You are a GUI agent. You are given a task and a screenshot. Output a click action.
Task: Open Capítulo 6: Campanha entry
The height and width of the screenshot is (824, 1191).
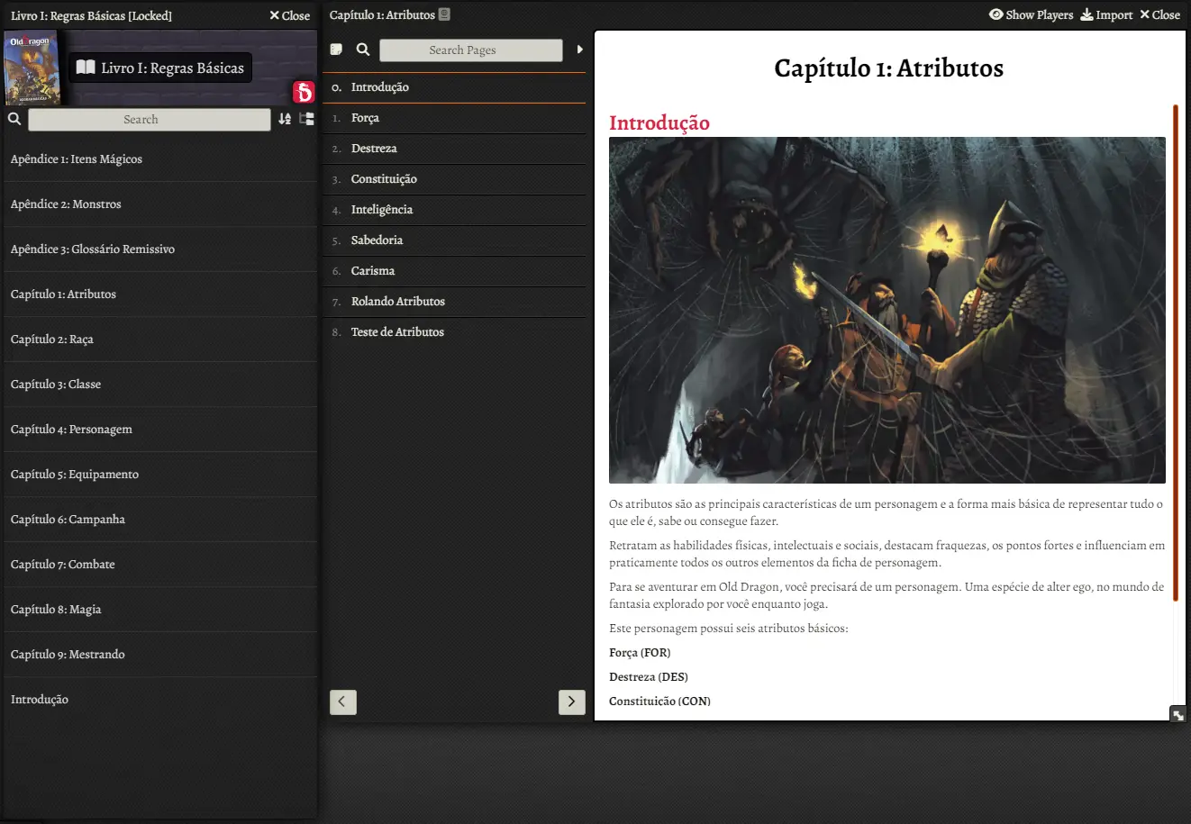pyautogui.click(x=160, y=520)
